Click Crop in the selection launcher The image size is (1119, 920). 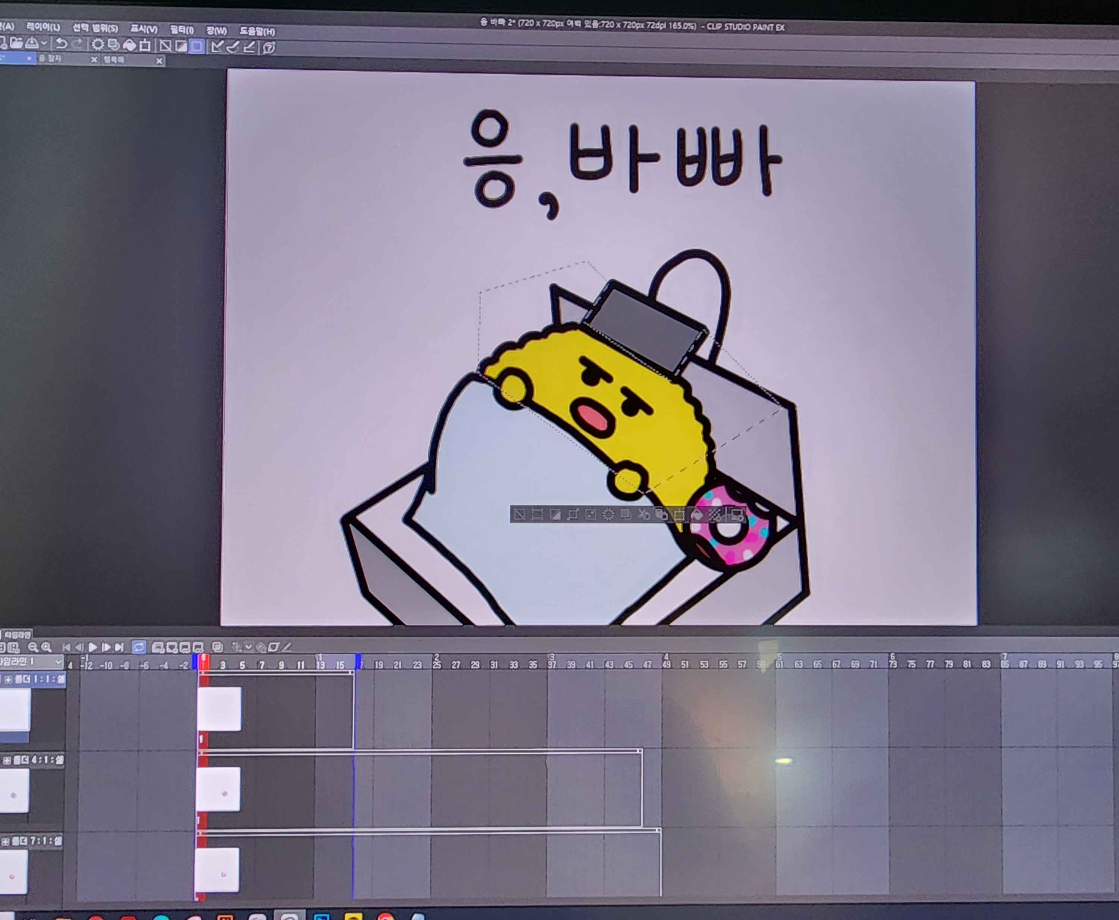(537, 515)
